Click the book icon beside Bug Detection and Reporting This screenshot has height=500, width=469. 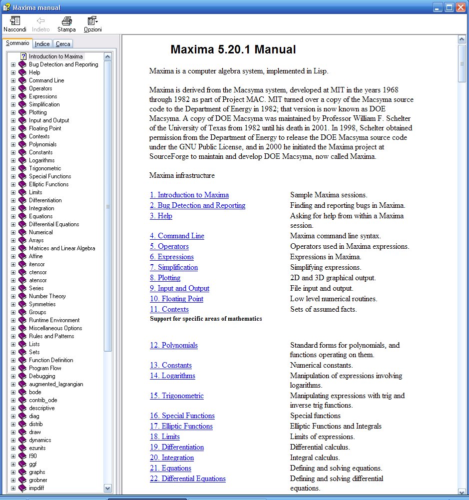(x=22, y=64)
